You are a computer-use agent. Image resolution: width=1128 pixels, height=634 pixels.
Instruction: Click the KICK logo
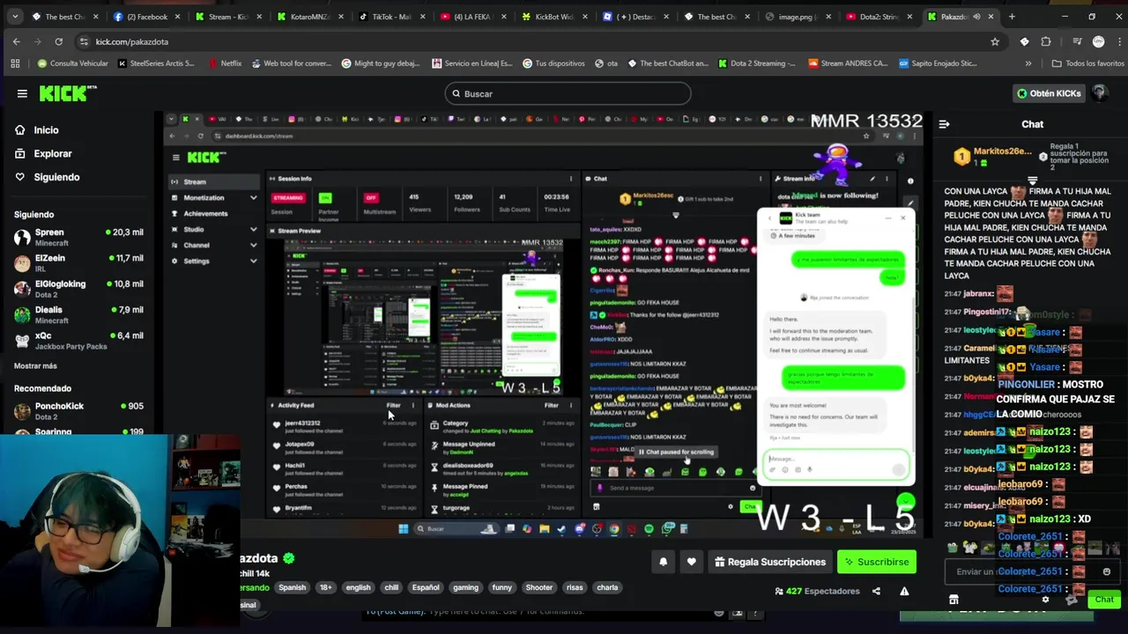coord(67,93)
